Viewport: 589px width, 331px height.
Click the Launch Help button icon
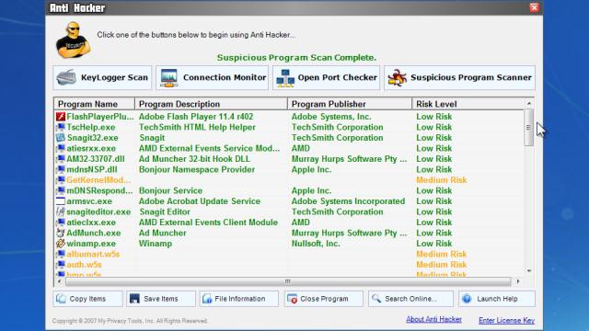[467, 299]
